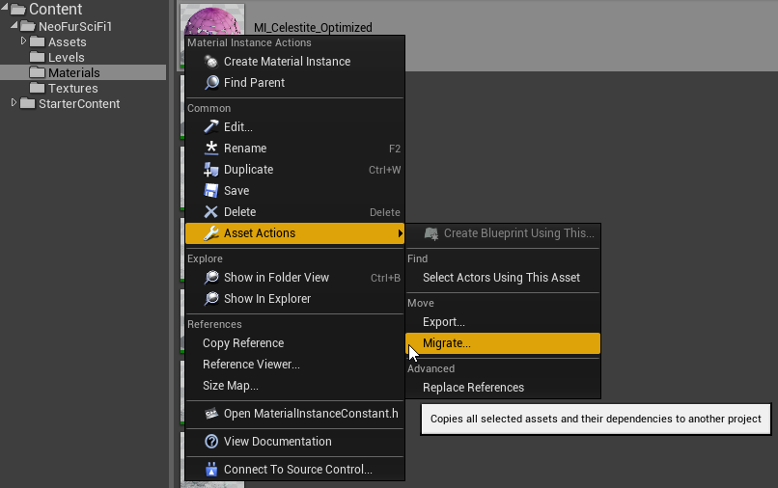Click the MI_Celestite_Optimized material thumbnail
778x488 pixels.
click(x=212, y=19)
